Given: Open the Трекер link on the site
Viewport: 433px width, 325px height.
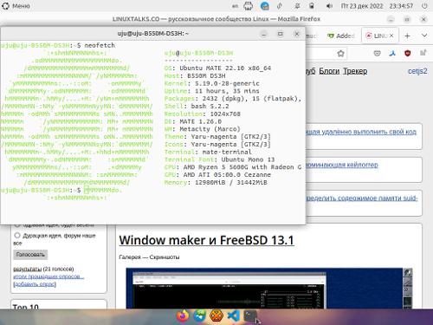Looking at the screenshot, I should coord(355,71).
